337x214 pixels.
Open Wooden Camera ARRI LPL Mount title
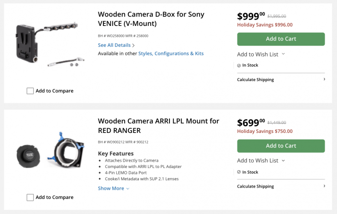click(x=158, y=126)
